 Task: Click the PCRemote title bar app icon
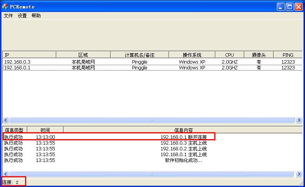click(x=5, y=7)
